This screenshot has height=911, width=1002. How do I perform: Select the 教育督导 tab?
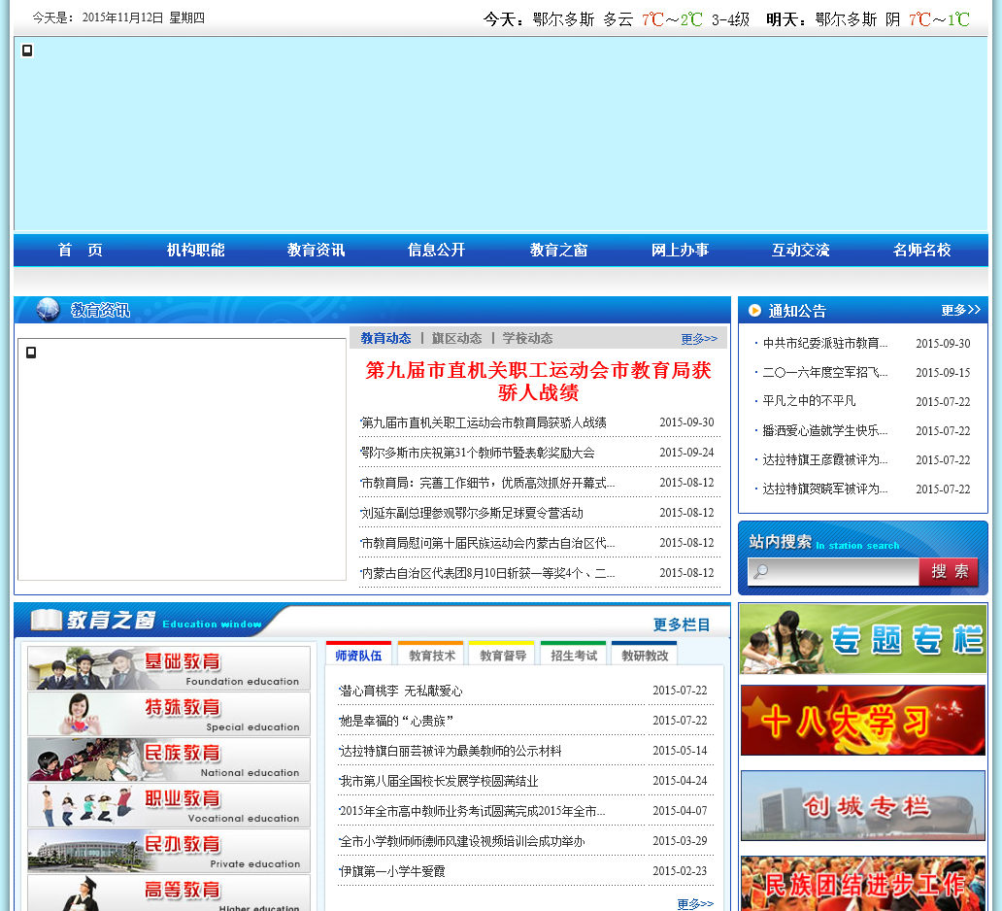tap(503, 656)
